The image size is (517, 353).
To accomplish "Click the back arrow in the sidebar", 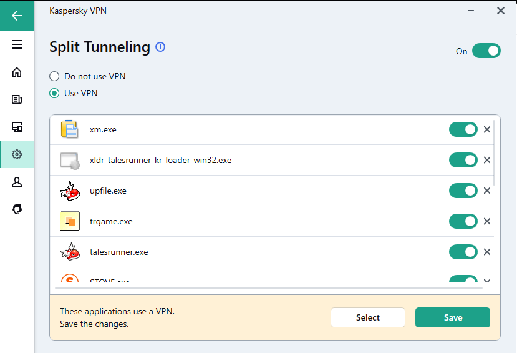I will coord(17,16).
